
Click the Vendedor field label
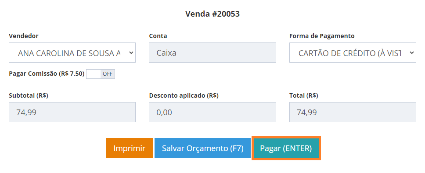[x=24, y=35]
